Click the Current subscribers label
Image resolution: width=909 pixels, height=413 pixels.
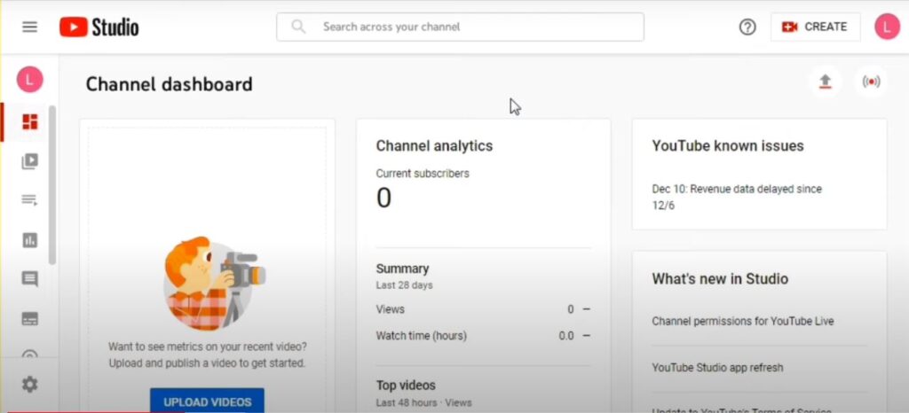tap(423, 174)
